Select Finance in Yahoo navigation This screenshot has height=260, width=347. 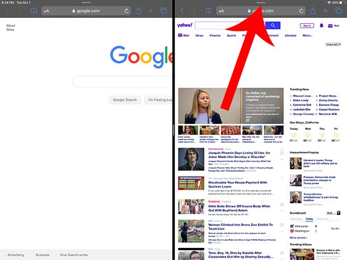[x=215, y=36]
